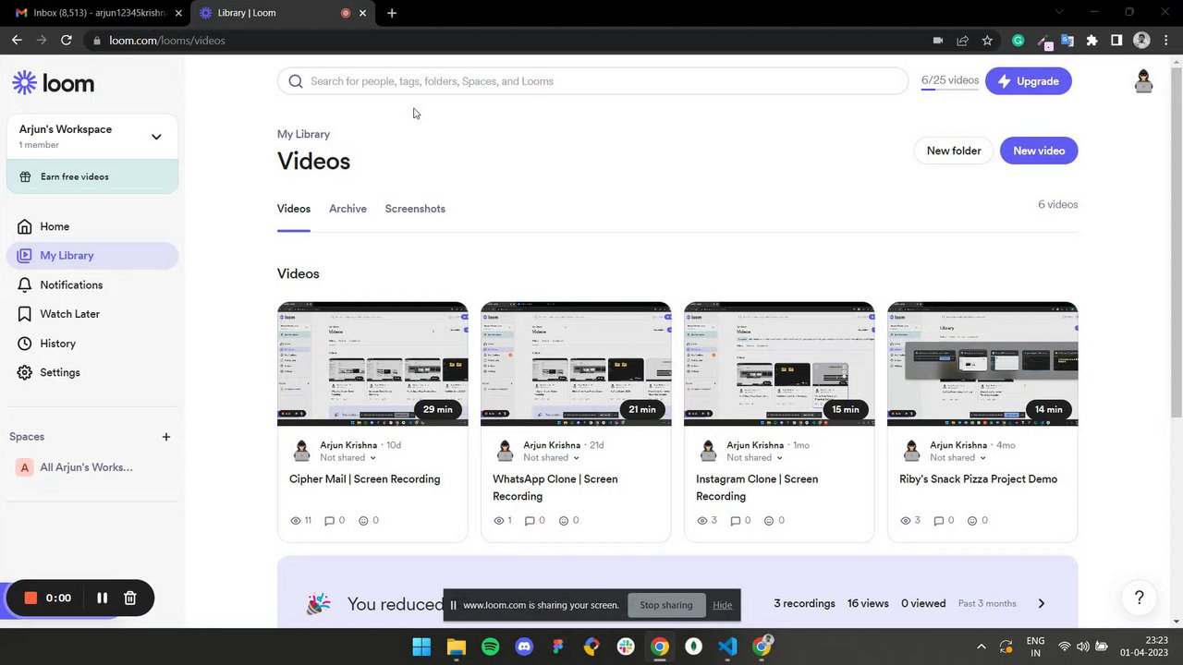Open the Loom account avatar
Viewport: 1183px width, 665px height.
(x=1143, y=81)
